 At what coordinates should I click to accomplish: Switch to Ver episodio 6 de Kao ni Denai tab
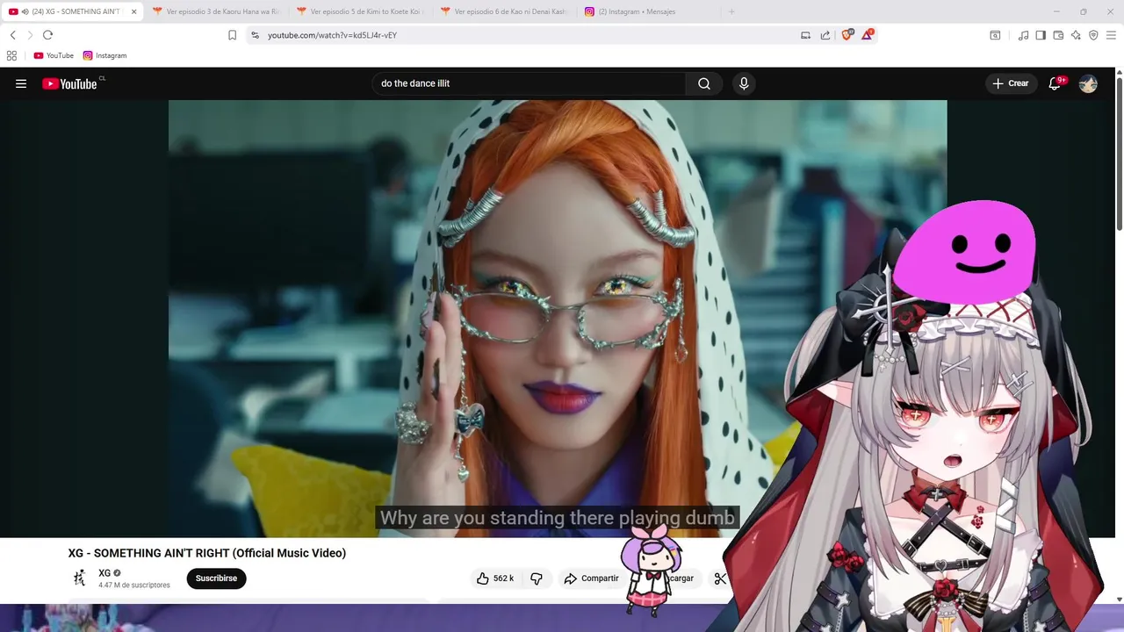[504, 11]
